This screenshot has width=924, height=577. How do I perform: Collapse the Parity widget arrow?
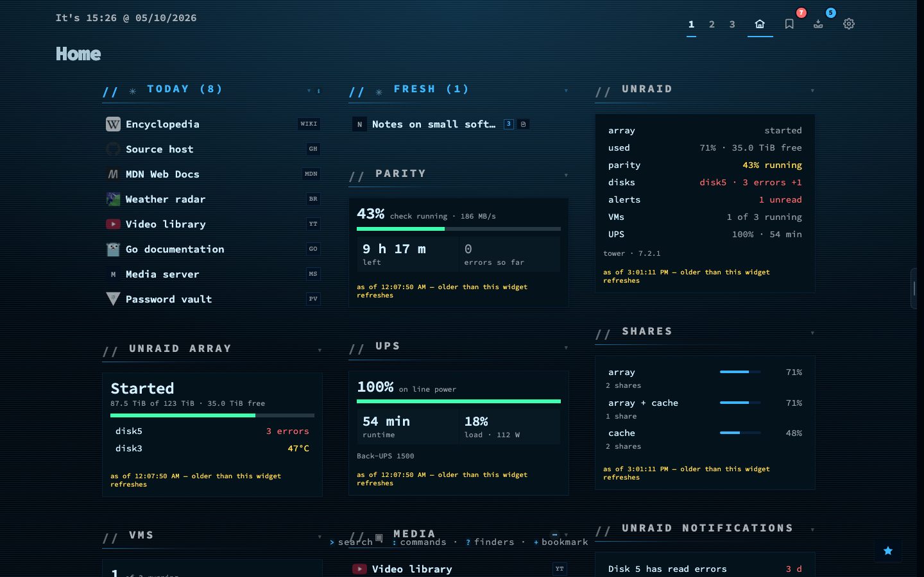coord(566,175)
